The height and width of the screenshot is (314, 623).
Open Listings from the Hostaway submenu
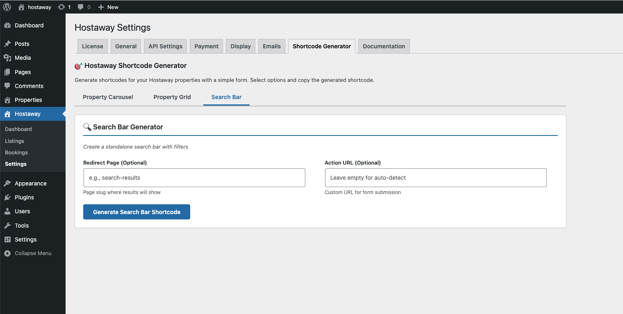pos(14,141)
